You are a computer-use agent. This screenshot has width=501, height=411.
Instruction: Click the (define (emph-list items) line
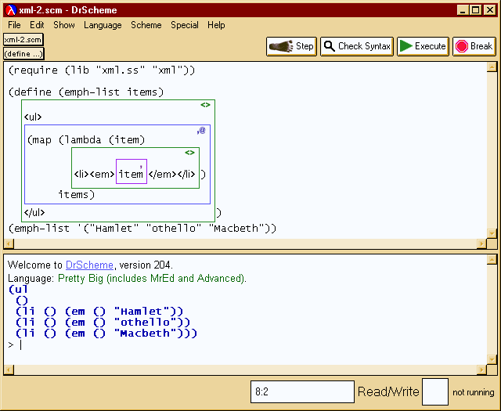tap(86, 92)
